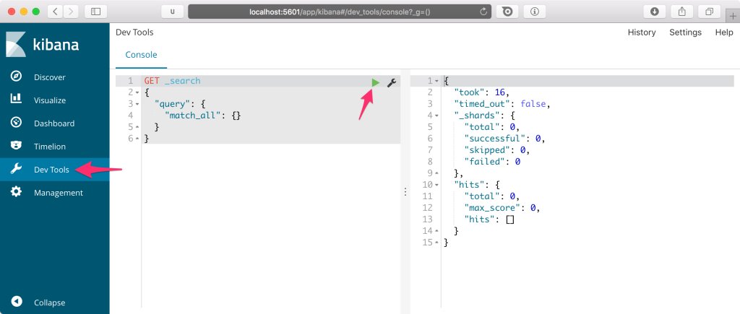The image size is (740, 314).
Task: Select Dev Tools wrench icon in sidebar
Action: point(16,169)
